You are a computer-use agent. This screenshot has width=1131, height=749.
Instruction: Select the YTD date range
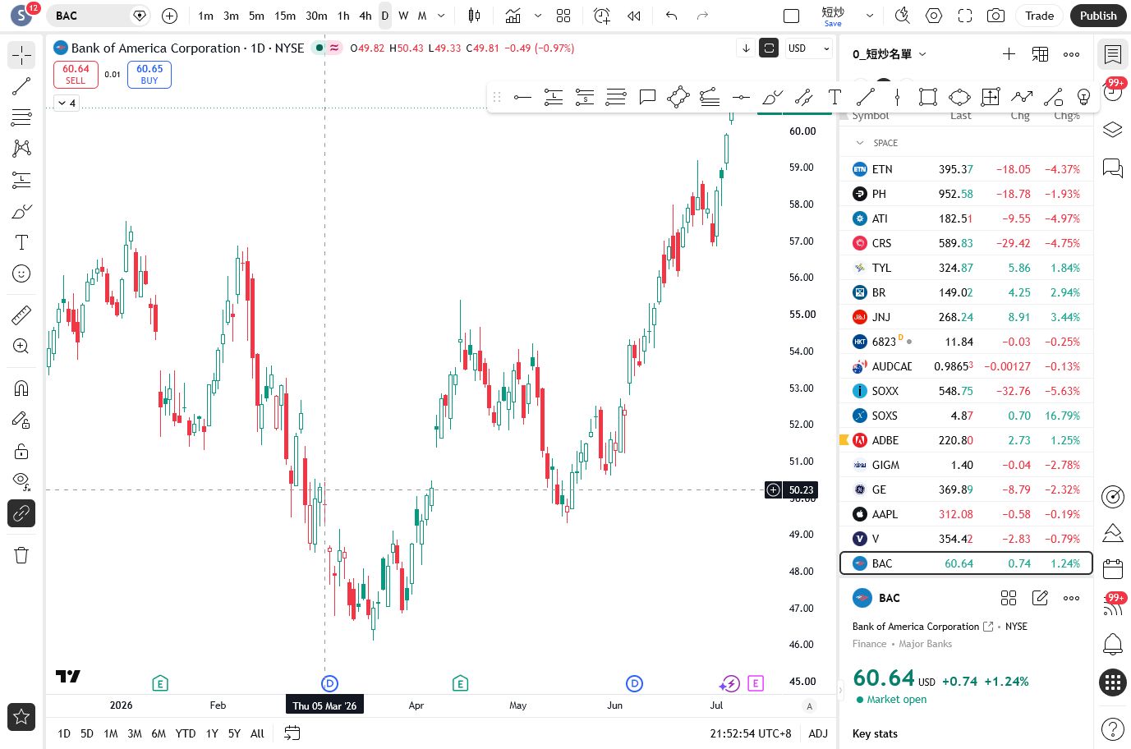[186, 733]
